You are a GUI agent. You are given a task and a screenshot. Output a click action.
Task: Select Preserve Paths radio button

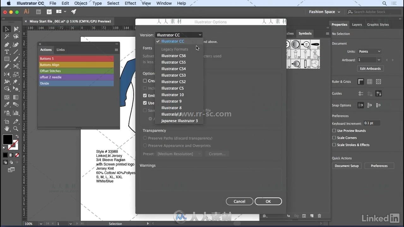(x=145, y=138)
